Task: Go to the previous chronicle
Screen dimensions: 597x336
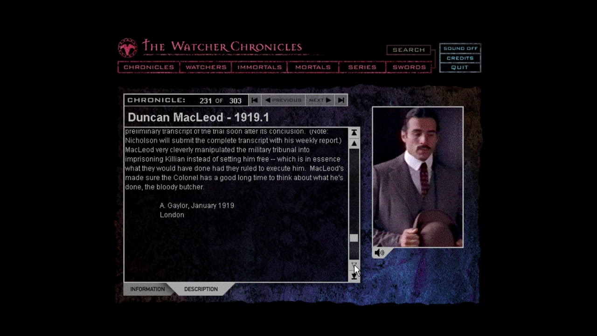Action: pyautogui.click(x=283, y=100)
